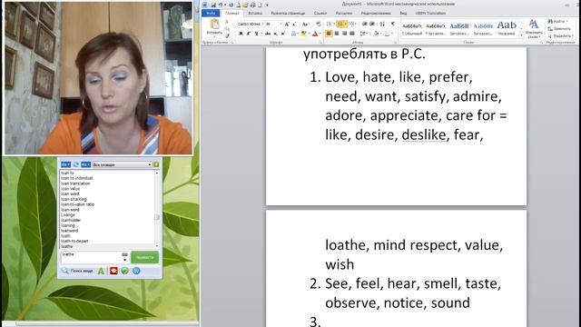
Task: Apply the Heading 1 style
Action: [459, 29]
